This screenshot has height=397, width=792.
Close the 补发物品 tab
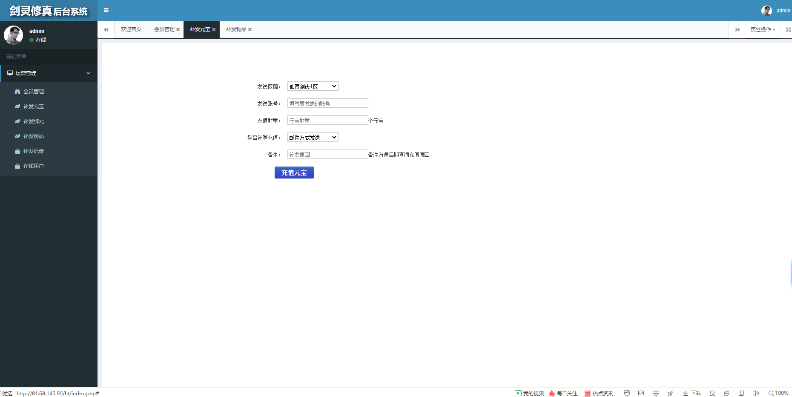(250, 29)
